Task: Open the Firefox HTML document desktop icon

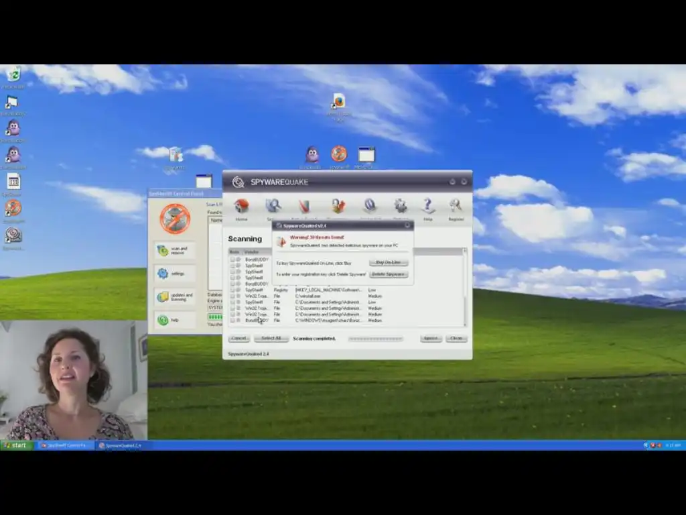Action: point(338,102)
